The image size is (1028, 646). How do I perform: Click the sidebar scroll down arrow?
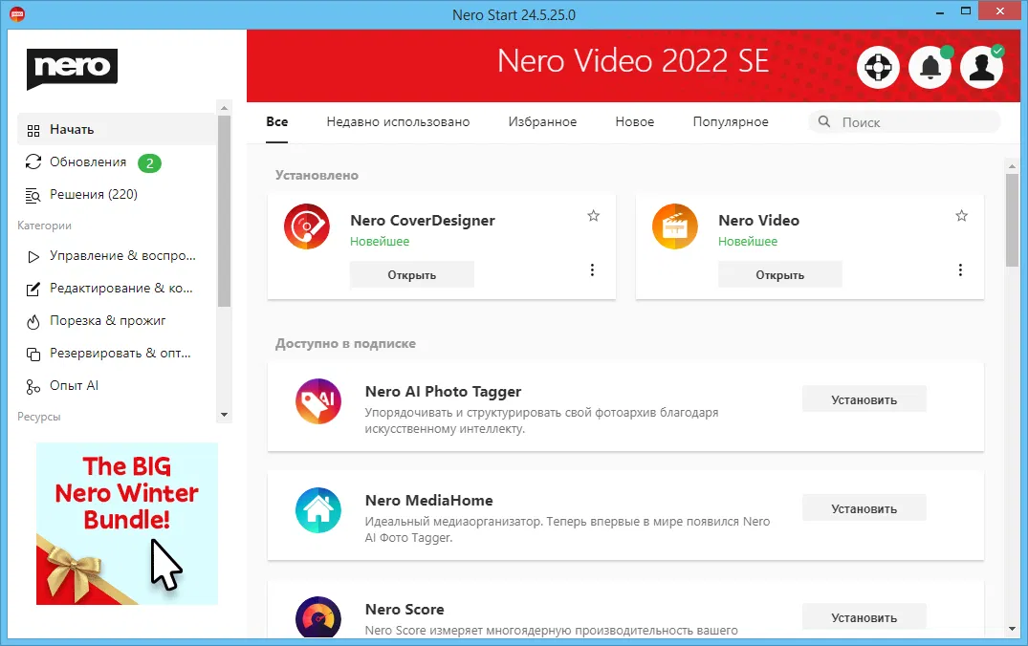(x=224, y=415)
